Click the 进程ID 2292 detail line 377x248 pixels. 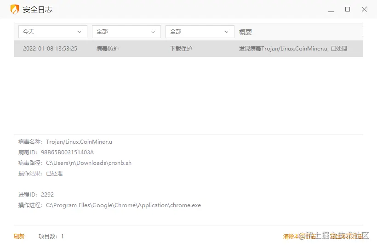[36, 194]
